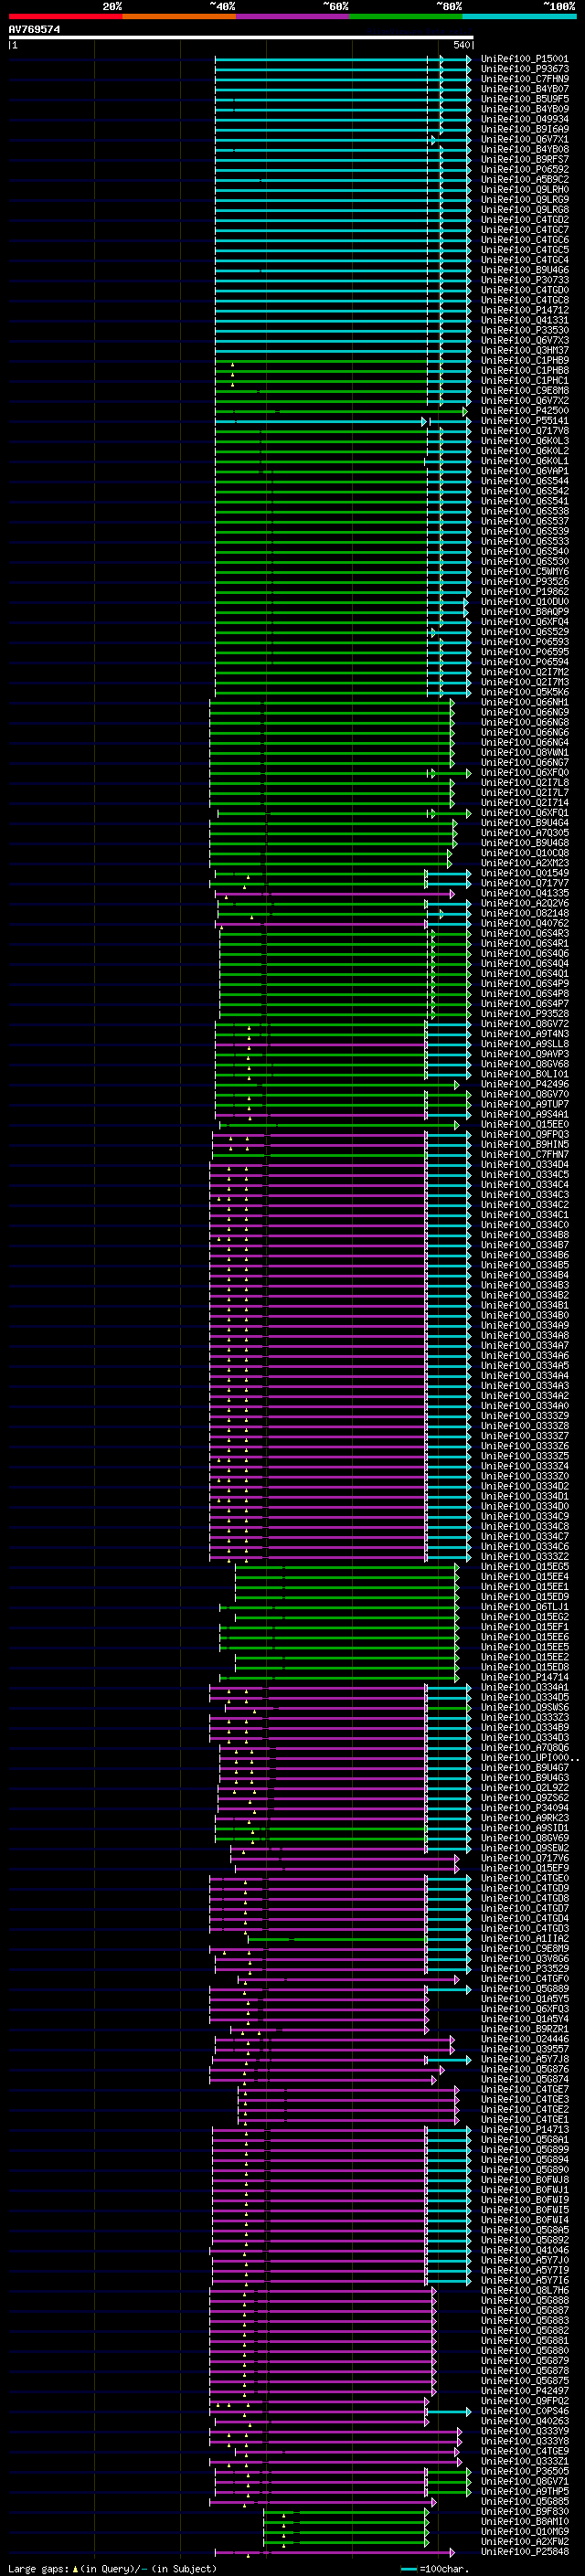Select hit label UniRef100_Q334B8
Screen dimensions: 585x2576
[x=525, y=1234]
